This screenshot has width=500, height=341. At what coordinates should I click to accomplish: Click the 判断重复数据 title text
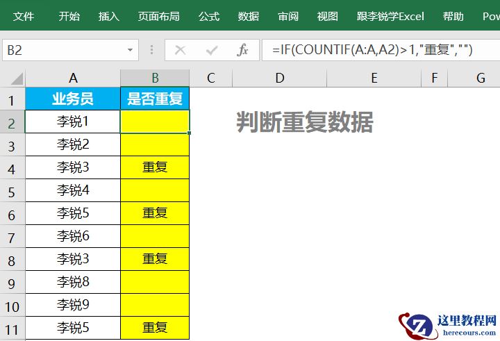coord(305,122)
